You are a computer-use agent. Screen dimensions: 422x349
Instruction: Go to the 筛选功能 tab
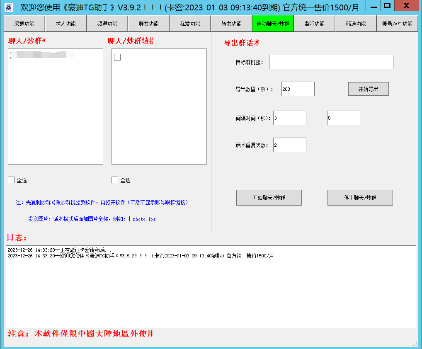pyautogui.click(x=356, y=24)
